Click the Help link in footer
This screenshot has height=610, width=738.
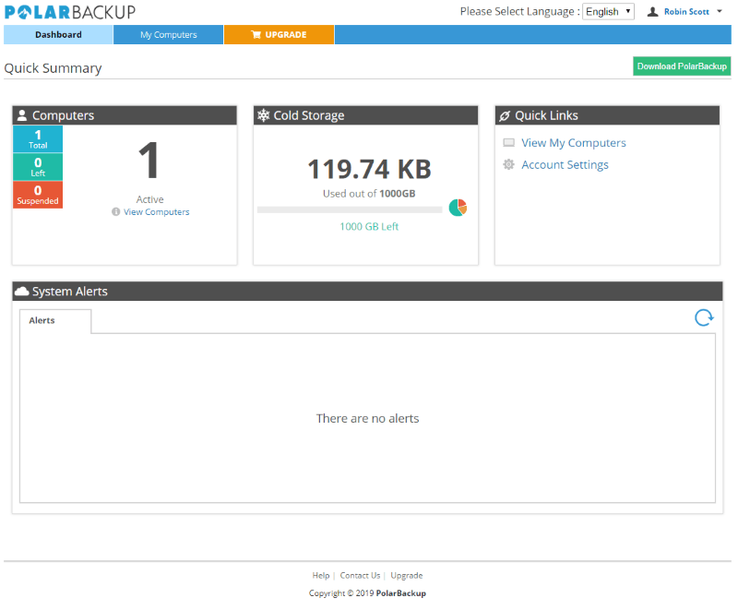coord(320,575)
